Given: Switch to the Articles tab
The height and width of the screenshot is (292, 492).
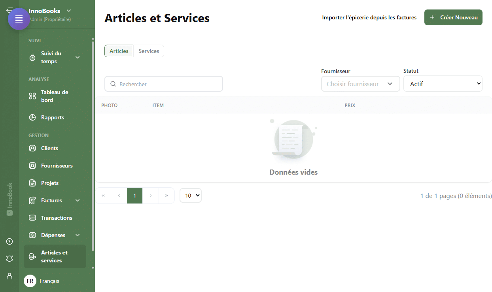Looking at the screenshot, I should point(119,51).
